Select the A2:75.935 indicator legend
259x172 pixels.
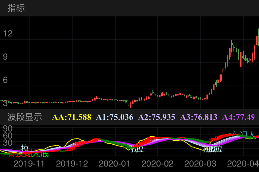[157, 117]
